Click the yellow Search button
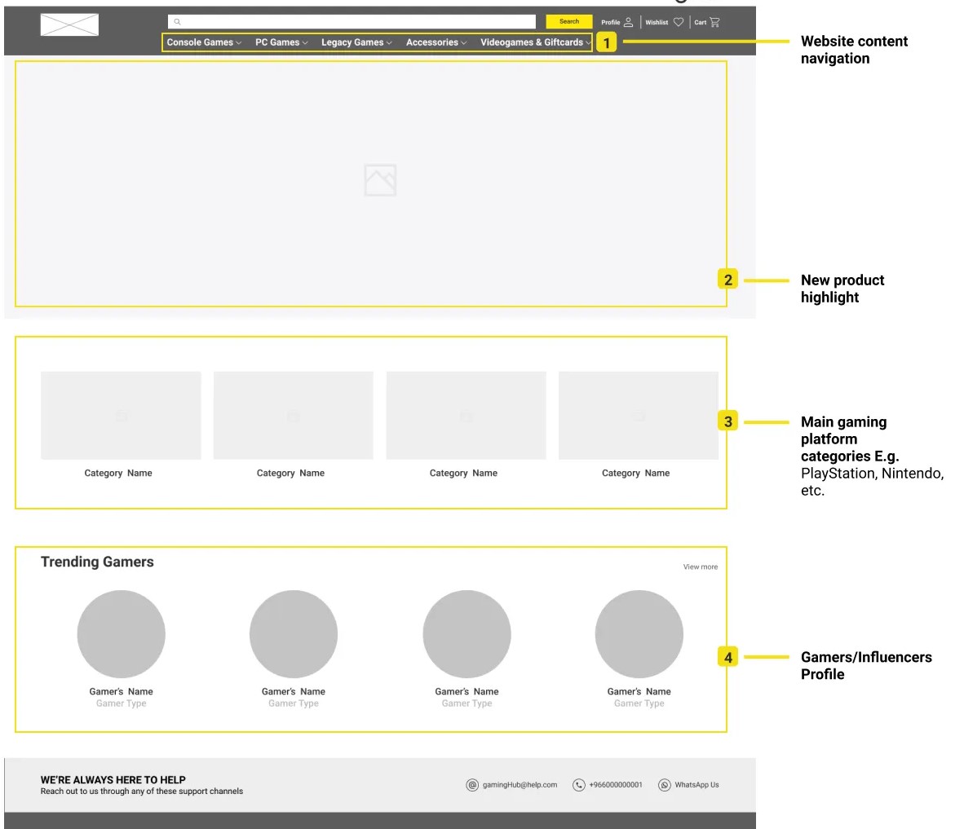The height and width of the screenshot is (829, 964). (568, 21)
